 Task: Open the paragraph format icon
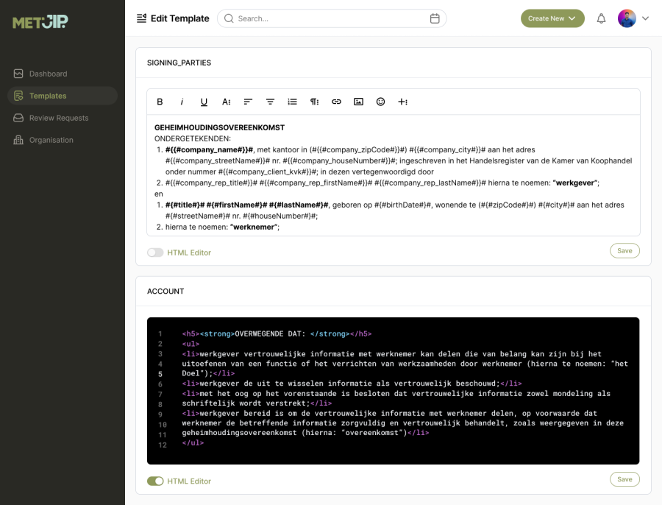click(315, 102)
